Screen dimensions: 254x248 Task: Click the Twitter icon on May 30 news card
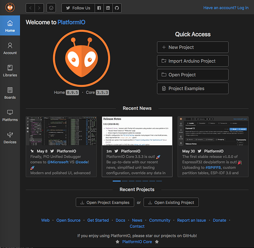pyautogui.click(x=199, y=151)
